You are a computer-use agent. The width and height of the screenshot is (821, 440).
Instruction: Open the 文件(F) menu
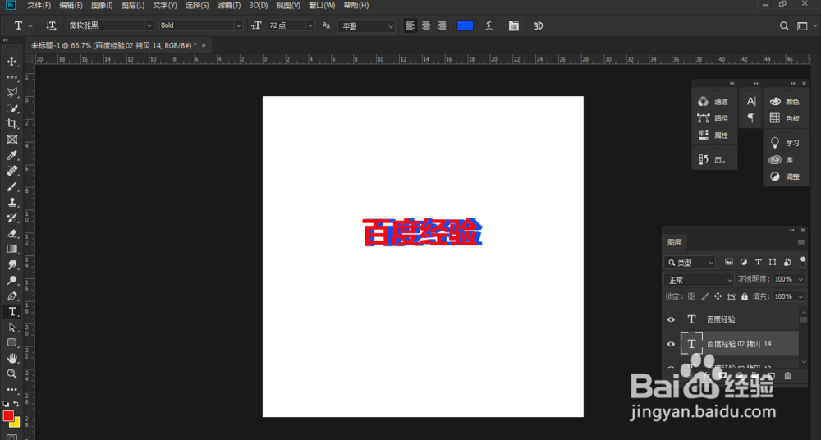tap(39, 5)
